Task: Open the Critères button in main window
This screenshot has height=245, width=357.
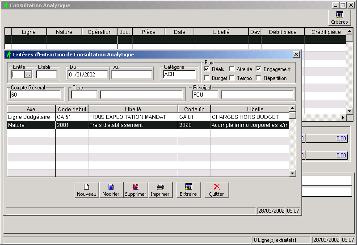Action: coord(339,18)
